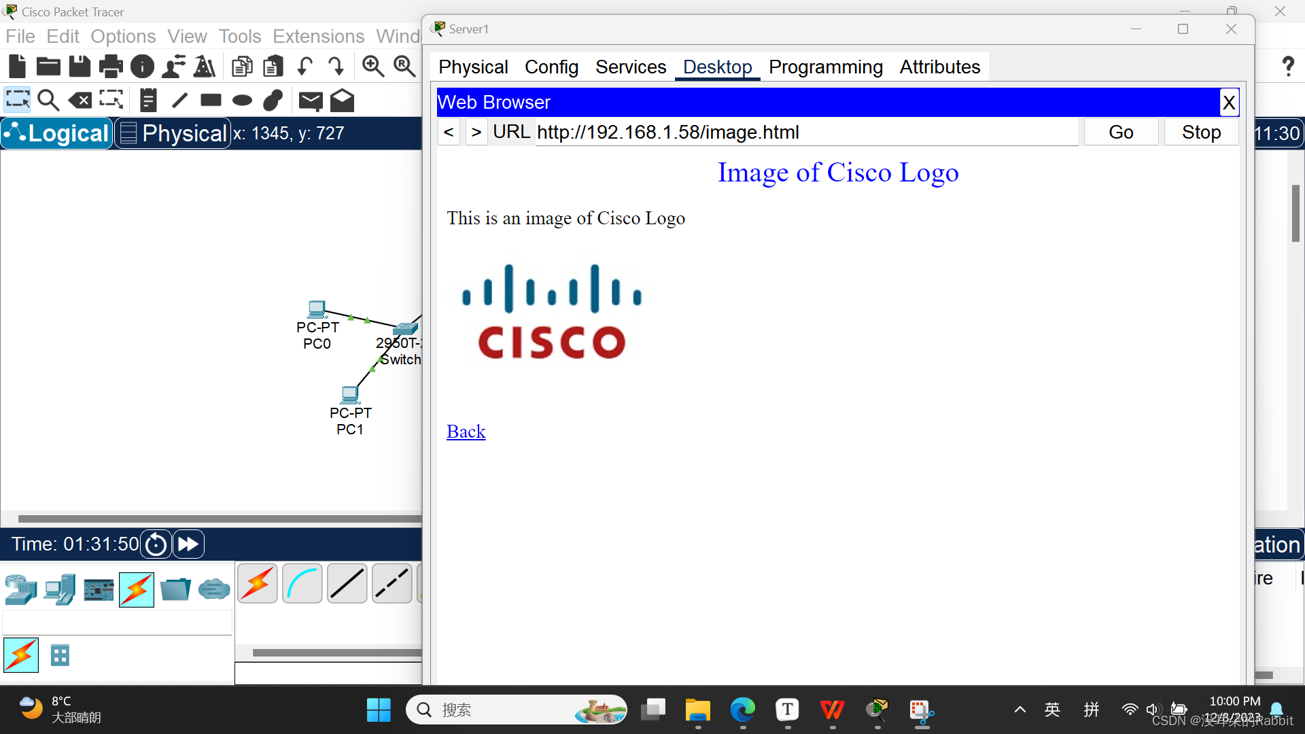Open the Extensions menu

pyautogui.click(x=319, y=36)
